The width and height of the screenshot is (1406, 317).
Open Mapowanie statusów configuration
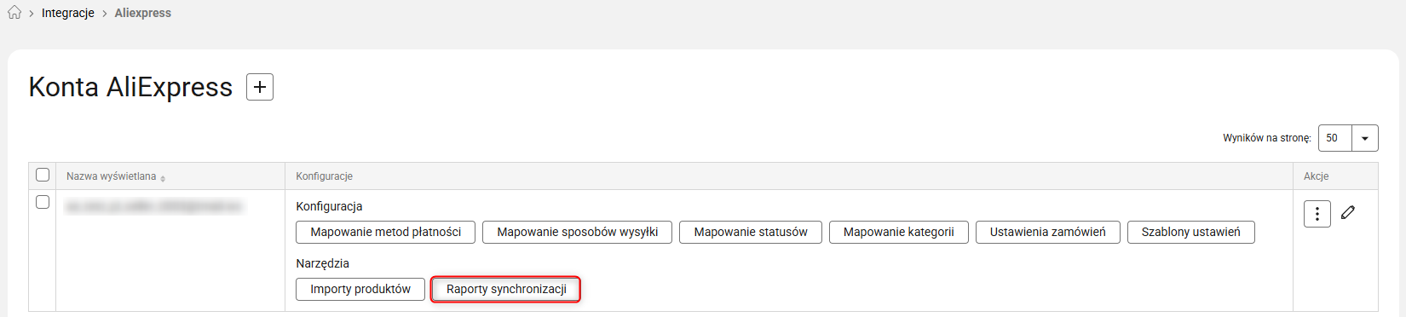coord(751,232)
